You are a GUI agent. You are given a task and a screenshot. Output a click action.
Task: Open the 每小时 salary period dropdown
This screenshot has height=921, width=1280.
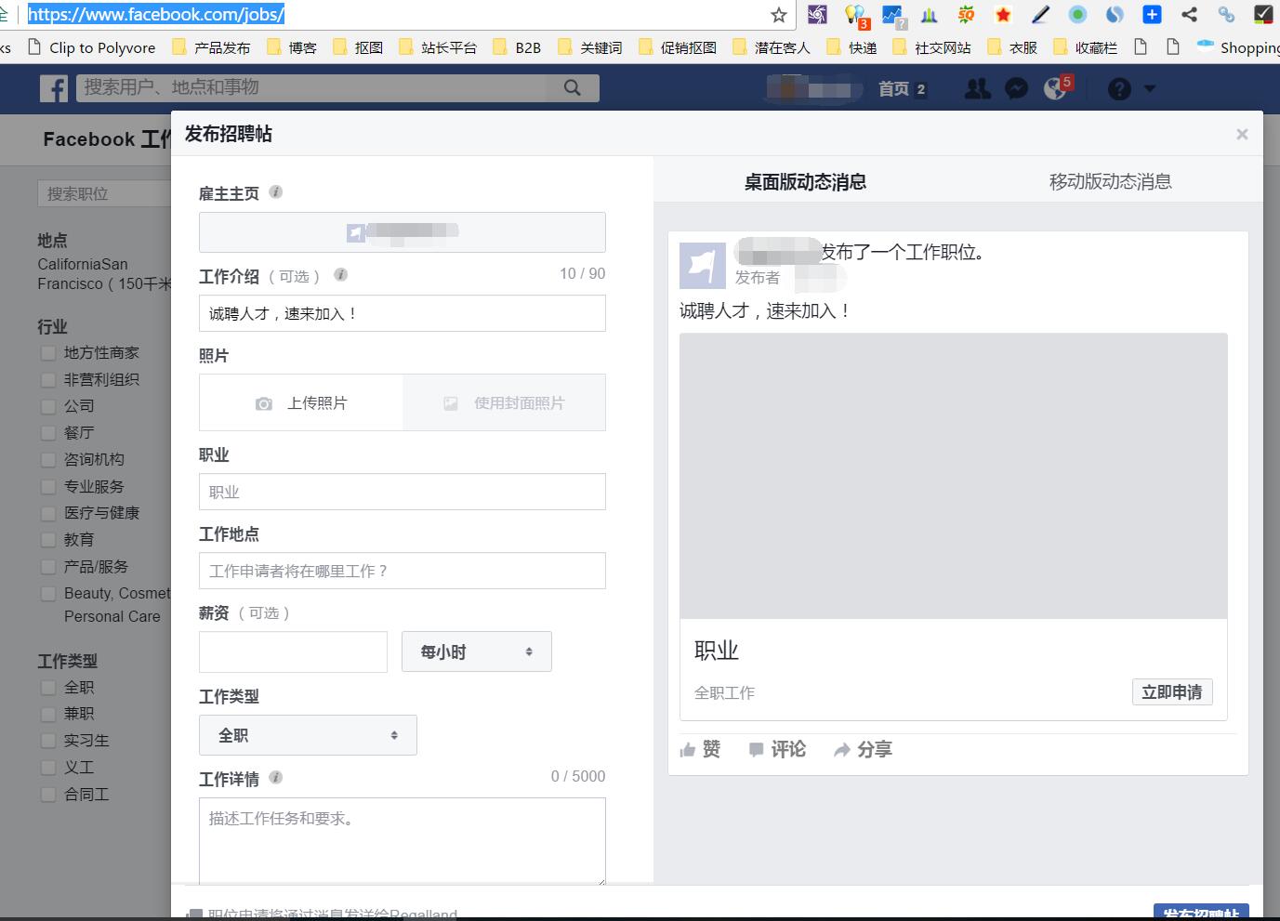(477, 651)
